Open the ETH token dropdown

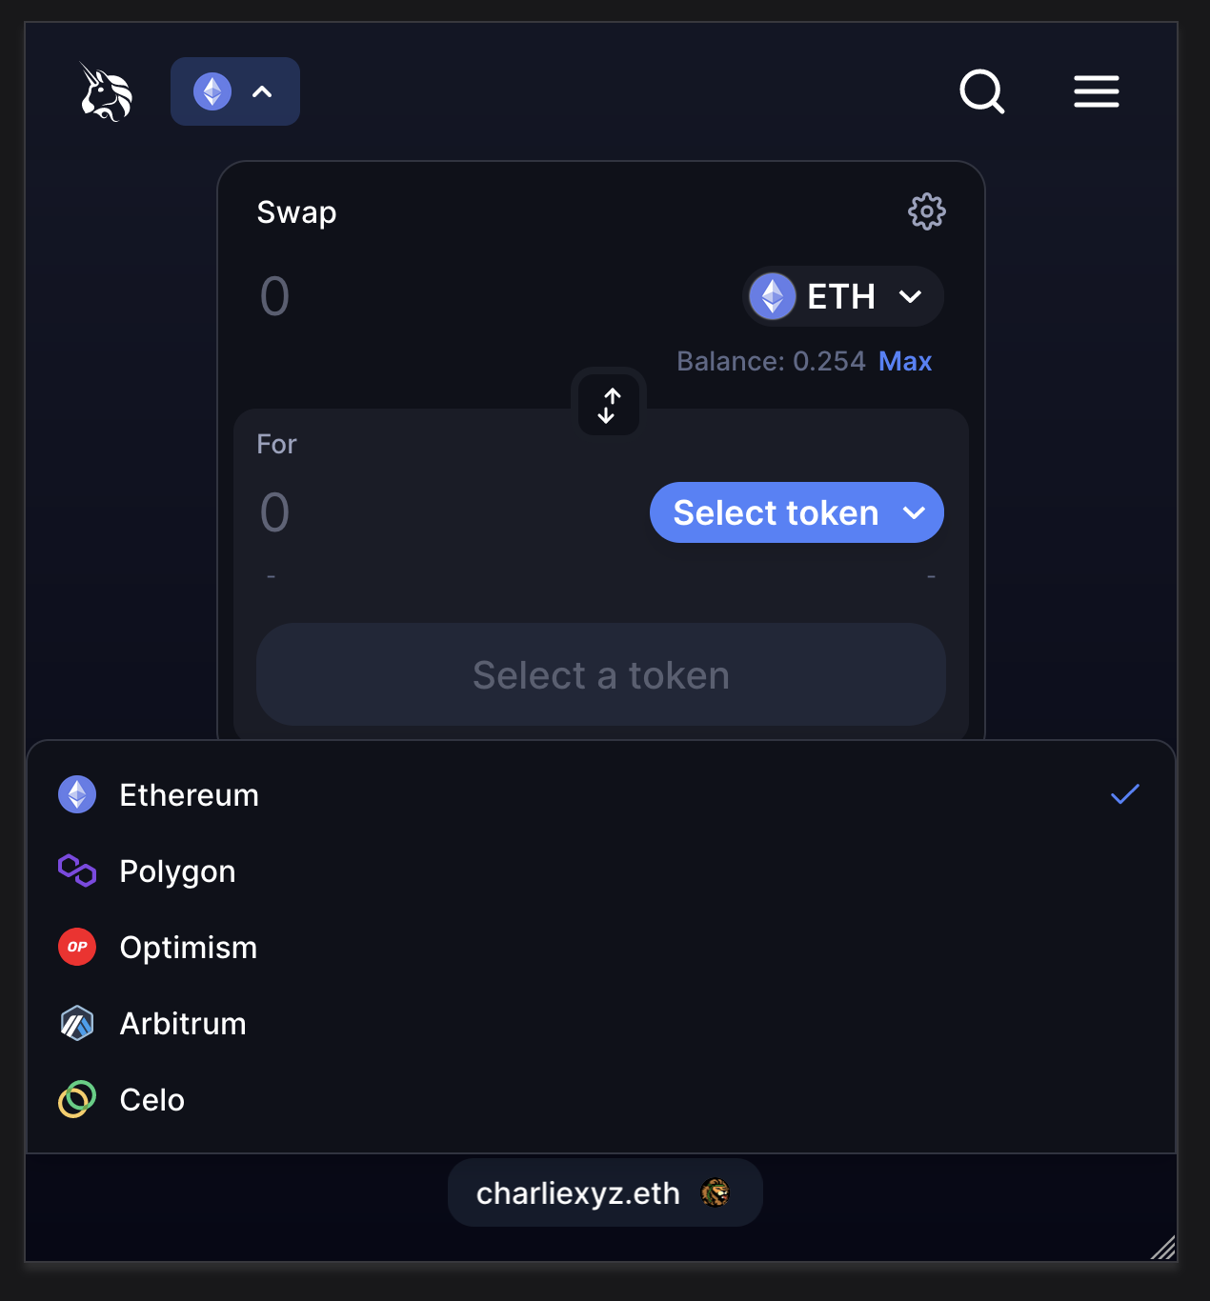coord(841,296)
